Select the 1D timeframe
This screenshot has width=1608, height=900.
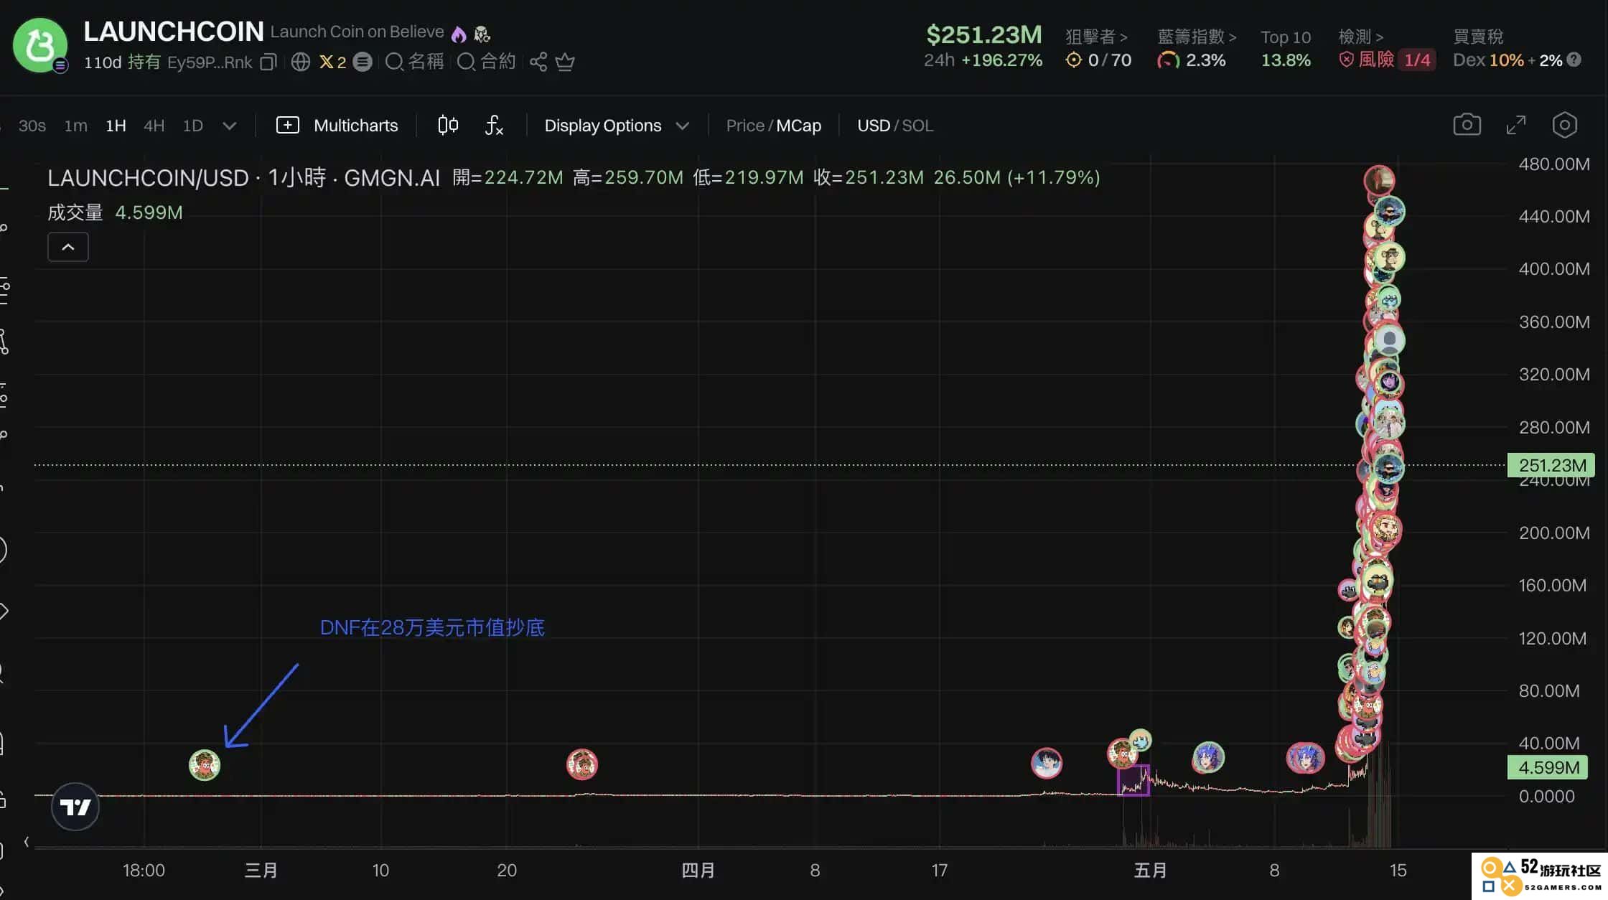192,126
